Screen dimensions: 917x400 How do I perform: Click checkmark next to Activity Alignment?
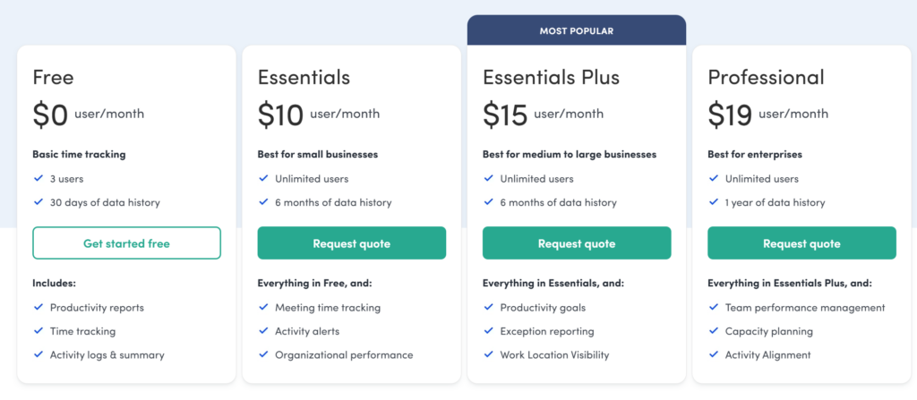(x=713, y=355)
